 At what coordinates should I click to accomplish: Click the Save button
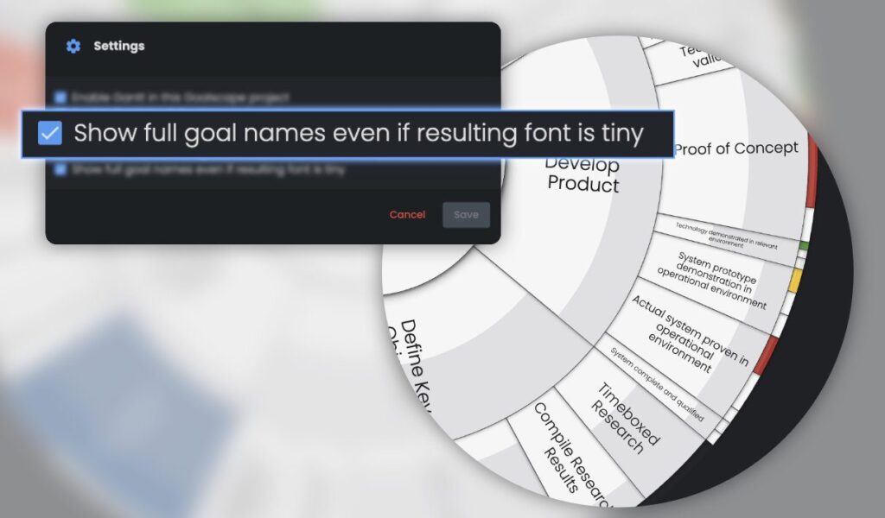click(466, 215)
